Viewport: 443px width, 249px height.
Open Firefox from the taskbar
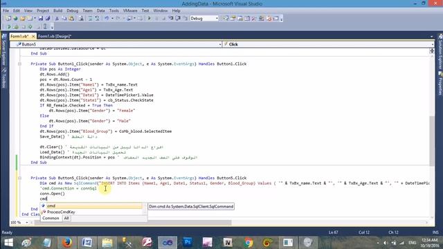[x=66, y=243]
